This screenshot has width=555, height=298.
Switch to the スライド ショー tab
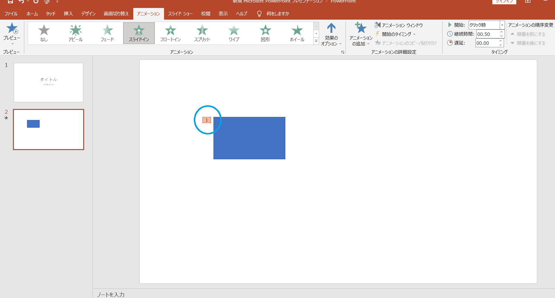point(181,14)
